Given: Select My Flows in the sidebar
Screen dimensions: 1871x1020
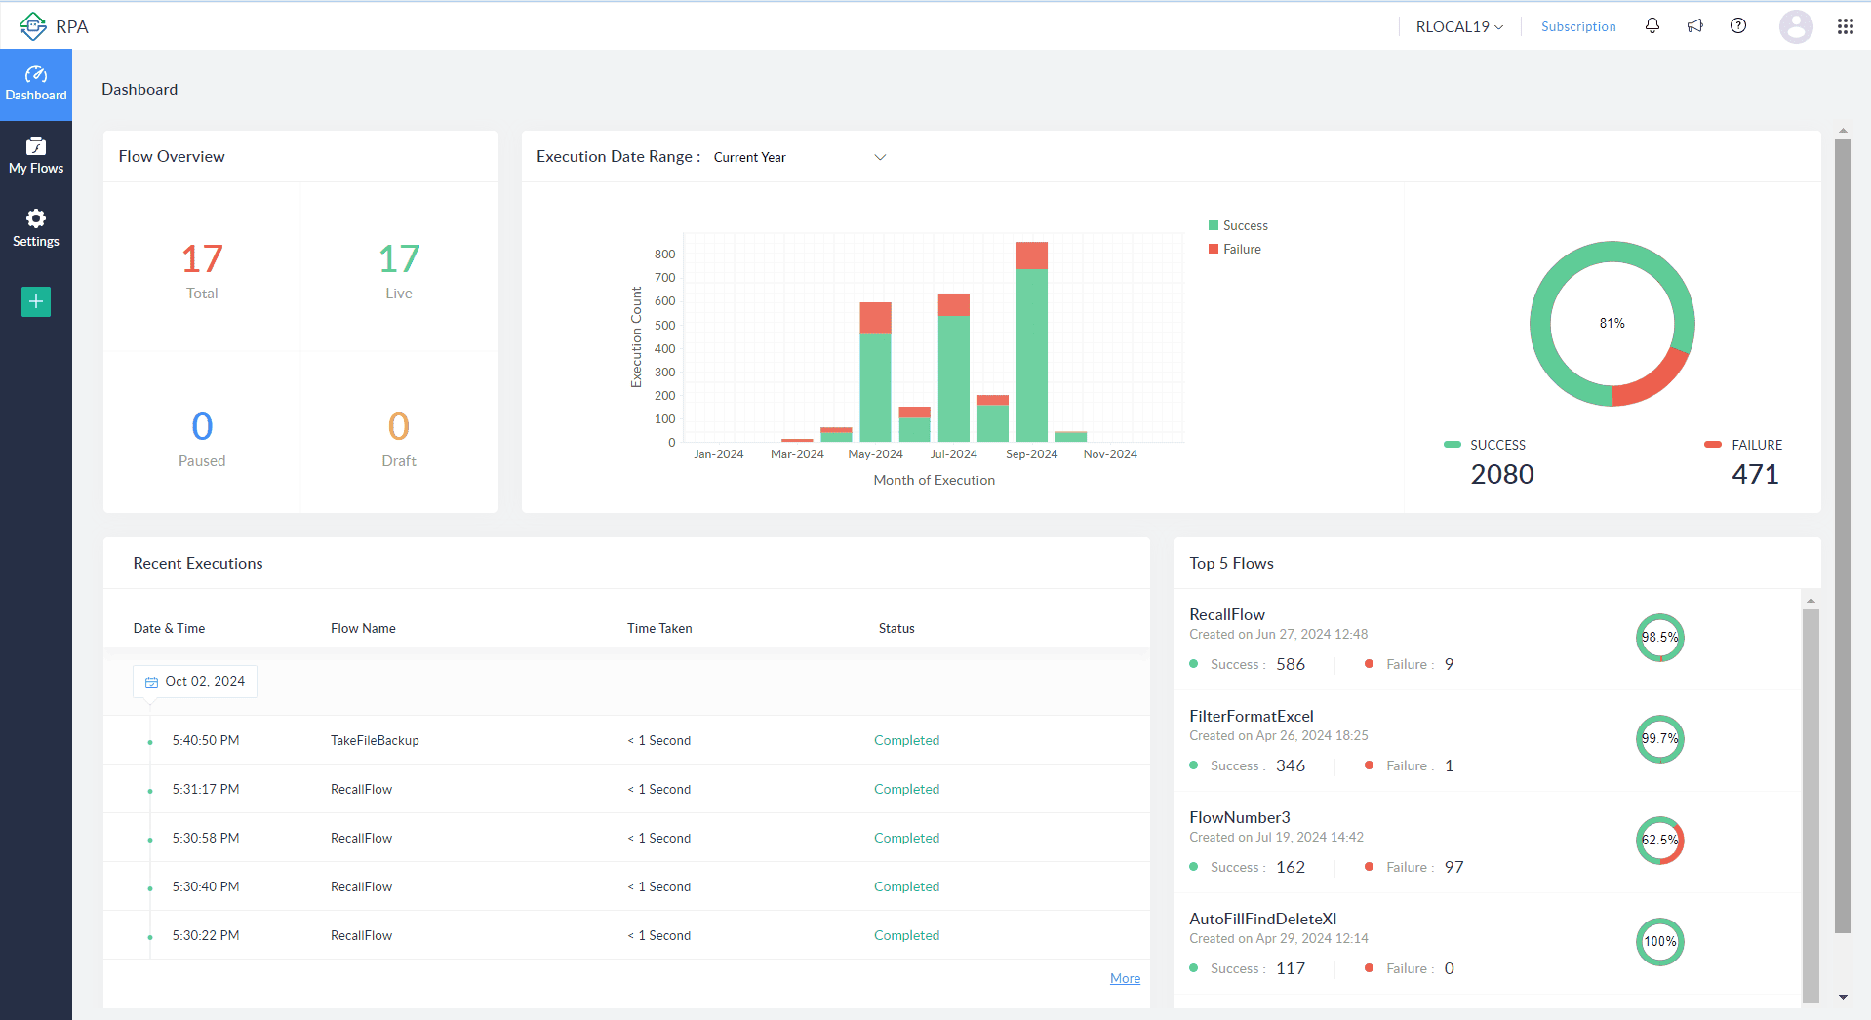Looking at the screenshot, I should [x=35, y=154].
